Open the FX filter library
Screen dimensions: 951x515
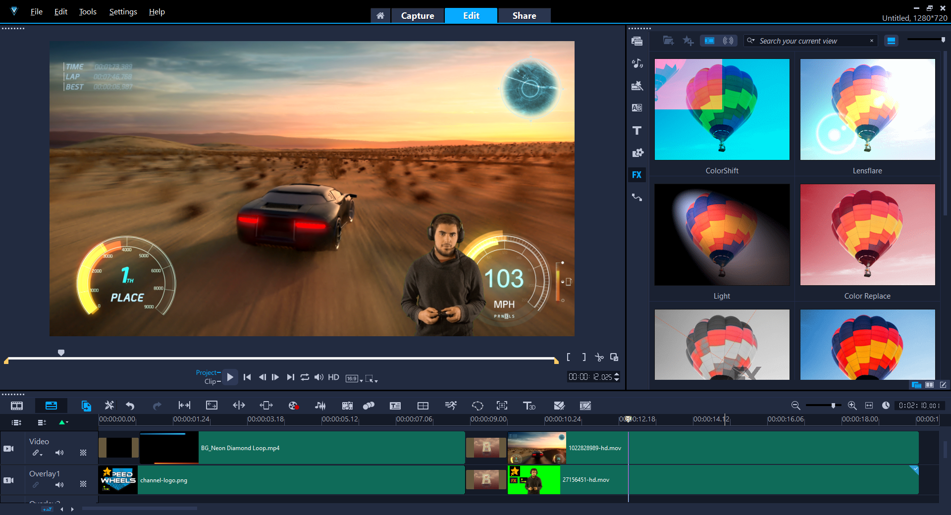click(x=637, y=175)
